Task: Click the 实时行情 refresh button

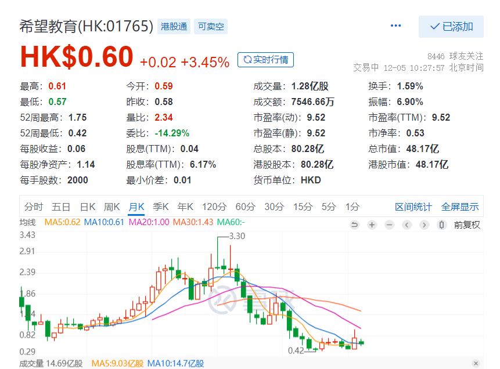Action: click(265, 60)
